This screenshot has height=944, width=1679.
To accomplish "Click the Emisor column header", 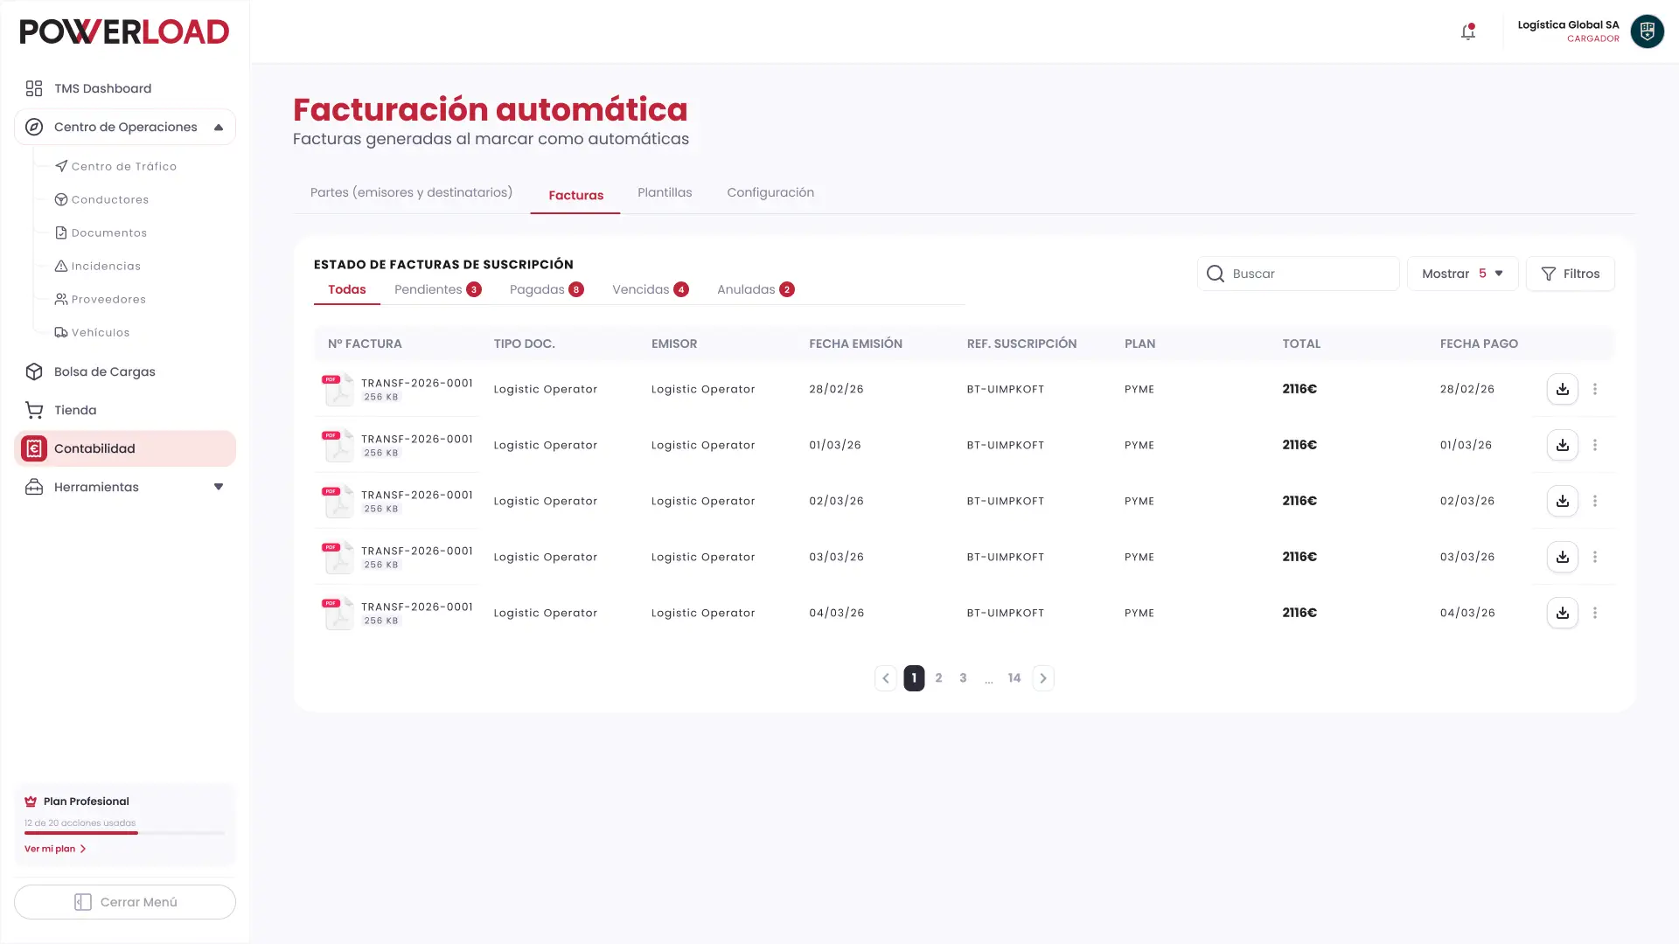I will (x=674, y=344).
